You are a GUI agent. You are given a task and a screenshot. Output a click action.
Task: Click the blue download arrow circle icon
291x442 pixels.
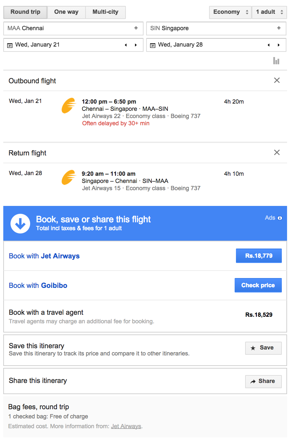pos(20,224)
